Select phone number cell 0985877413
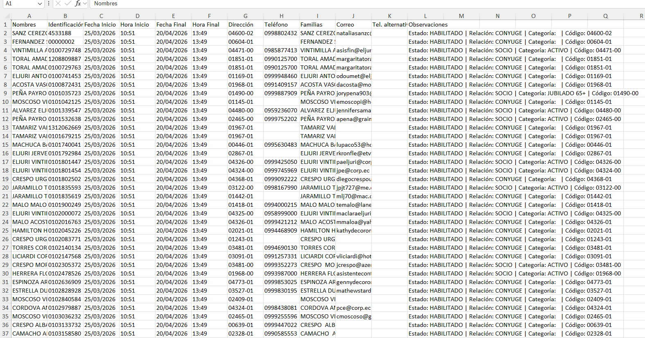 point(281,50)
